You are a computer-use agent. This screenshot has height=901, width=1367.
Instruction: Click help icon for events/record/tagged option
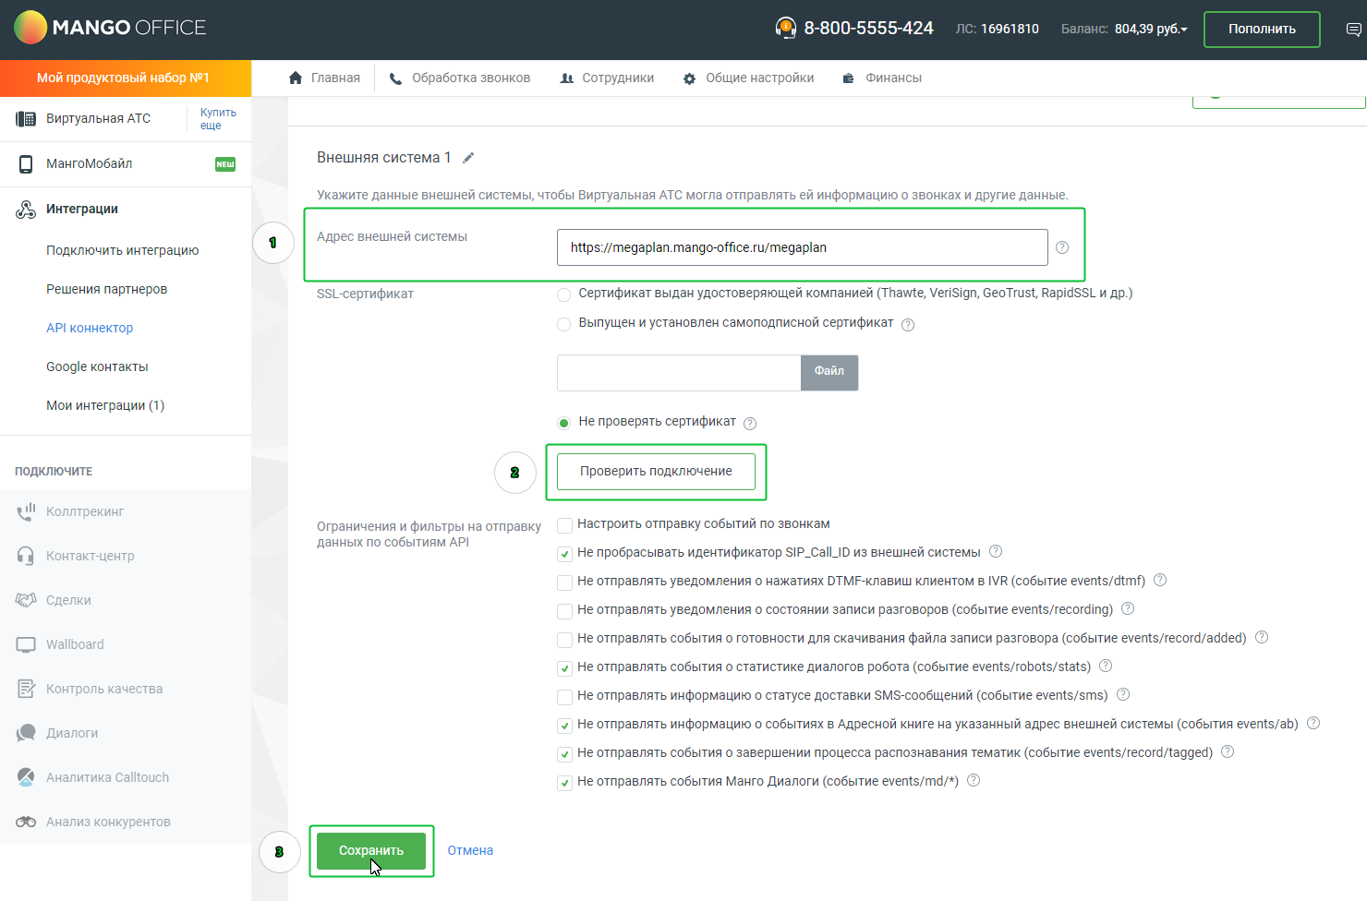(x=1228, y=751)
